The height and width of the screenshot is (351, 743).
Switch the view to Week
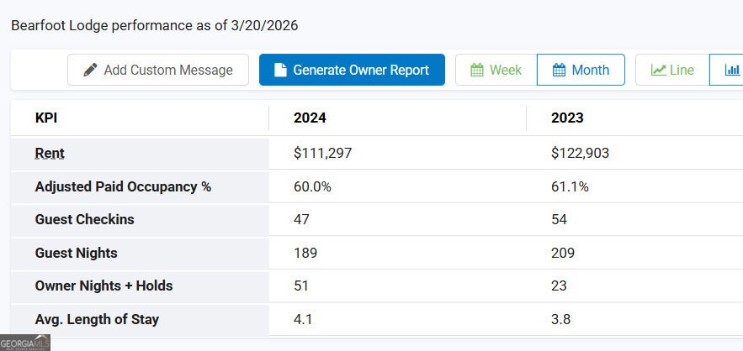[x=496, y=70]
